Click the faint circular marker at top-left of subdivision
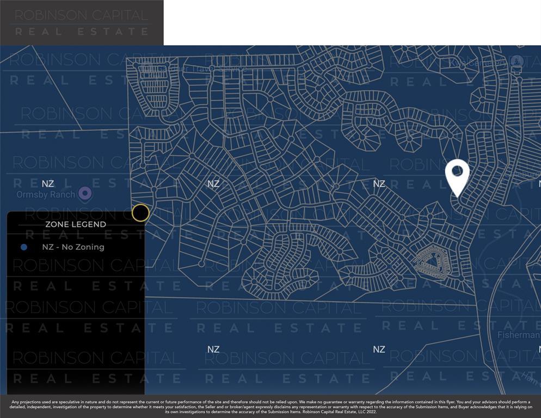The width and height of the screenshot is (541, 418). click(146, 69)
